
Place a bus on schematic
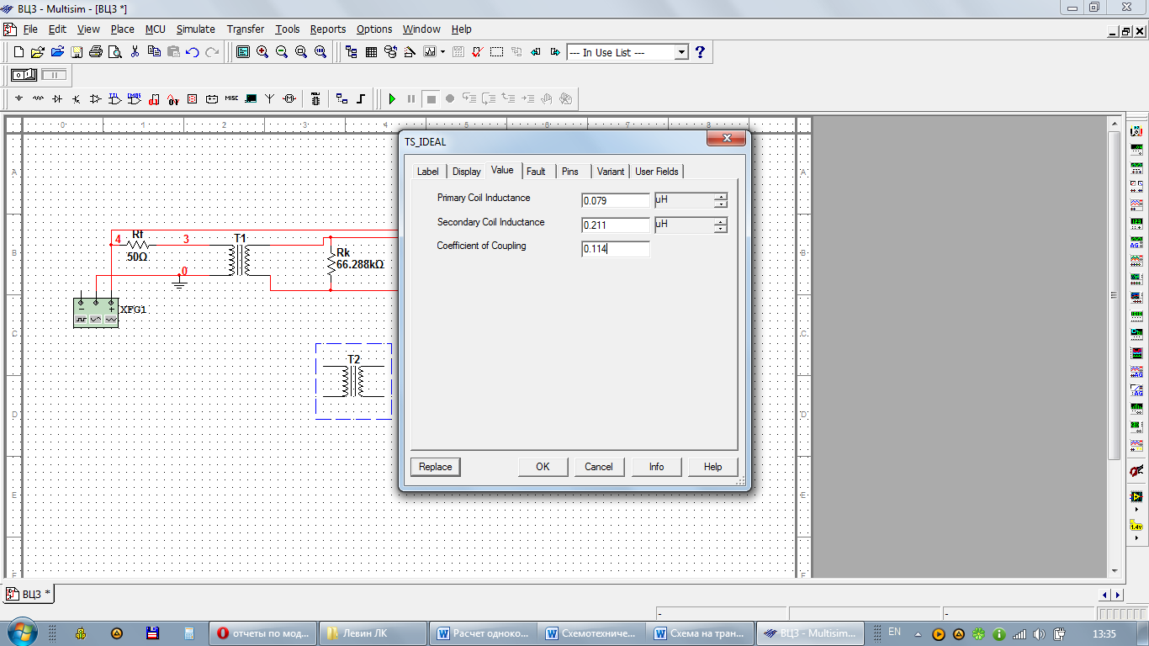361,99
